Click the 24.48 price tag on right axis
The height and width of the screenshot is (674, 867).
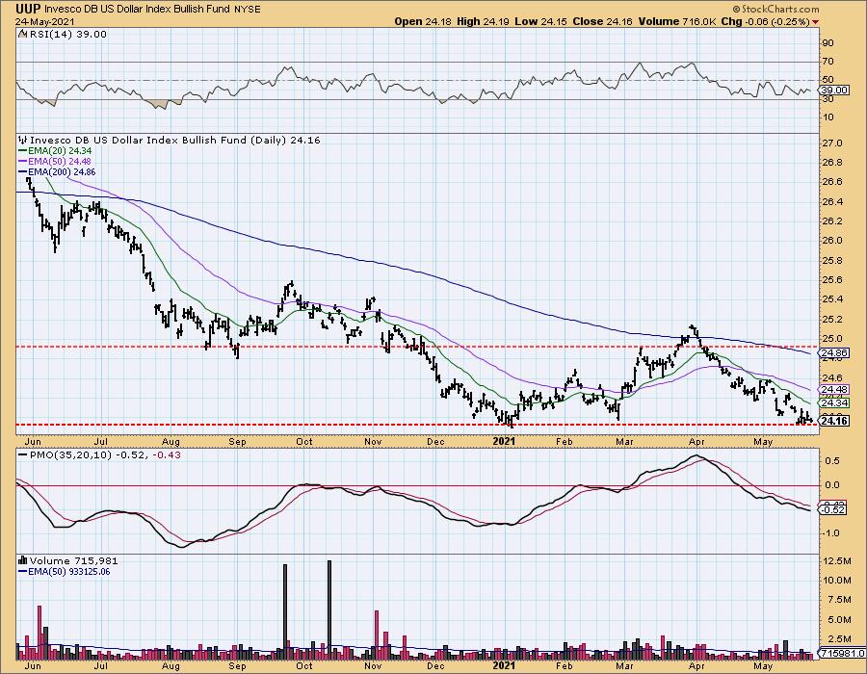(834, 390)
